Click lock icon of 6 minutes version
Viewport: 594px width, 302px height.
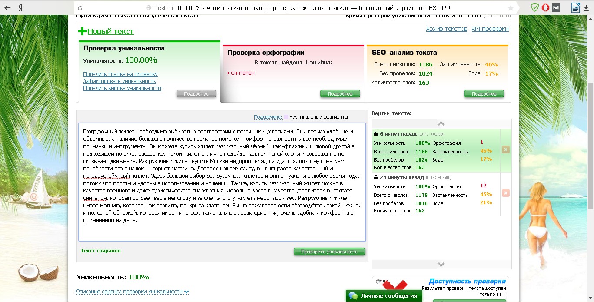376,134
